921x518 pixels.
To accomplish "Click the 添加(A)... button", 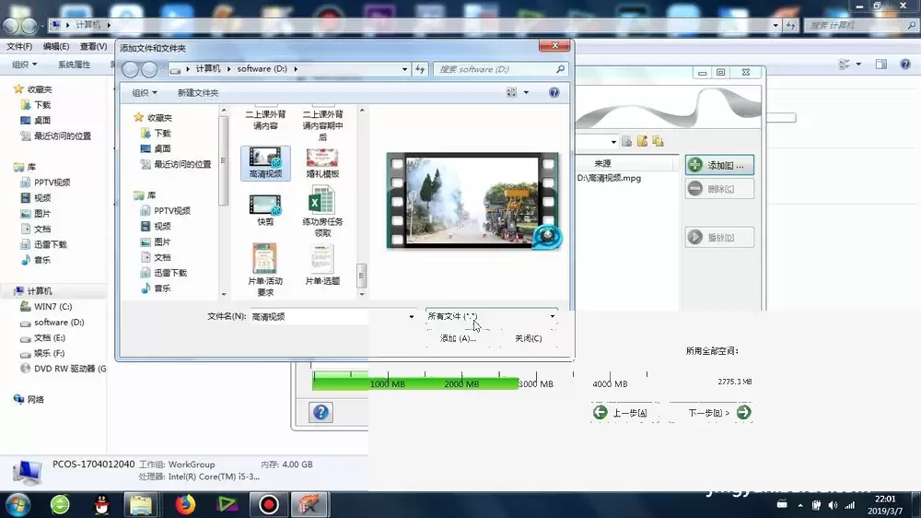I will pos(458,338).
